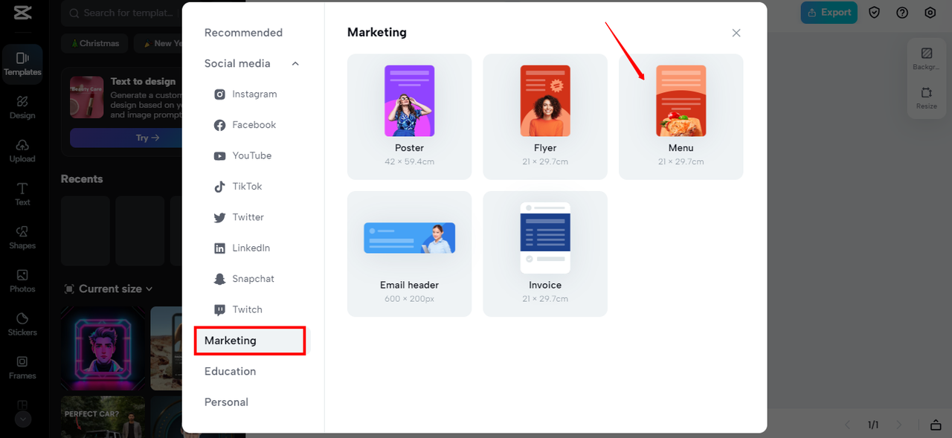
Task: Choose the Menu size preset
Action: [681, 117]
